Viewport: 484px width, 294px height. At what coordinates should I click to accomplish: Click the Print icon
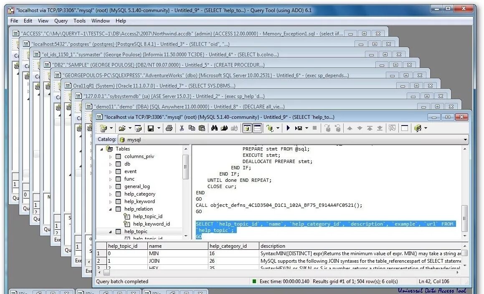(x=169, y=128)
